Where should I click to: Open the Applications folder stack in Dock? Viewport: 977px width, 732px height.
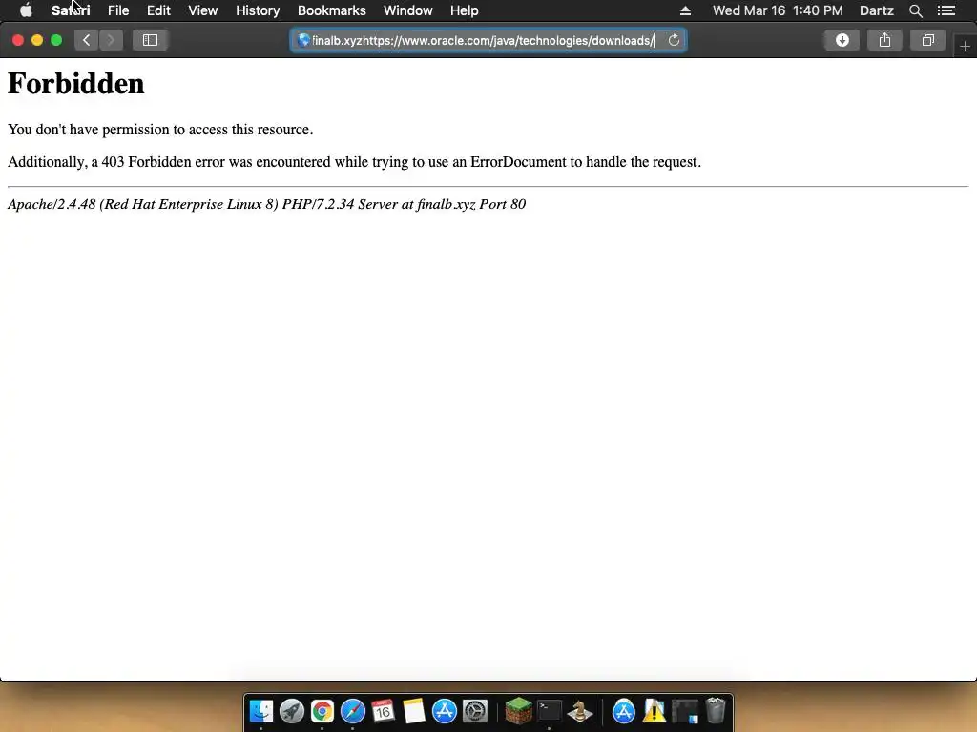tap(624, 711)
